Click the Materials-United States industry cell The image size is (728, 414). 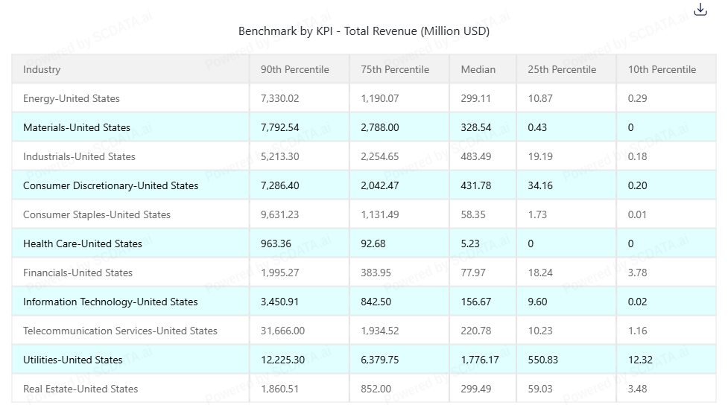(x=77, y=127)
